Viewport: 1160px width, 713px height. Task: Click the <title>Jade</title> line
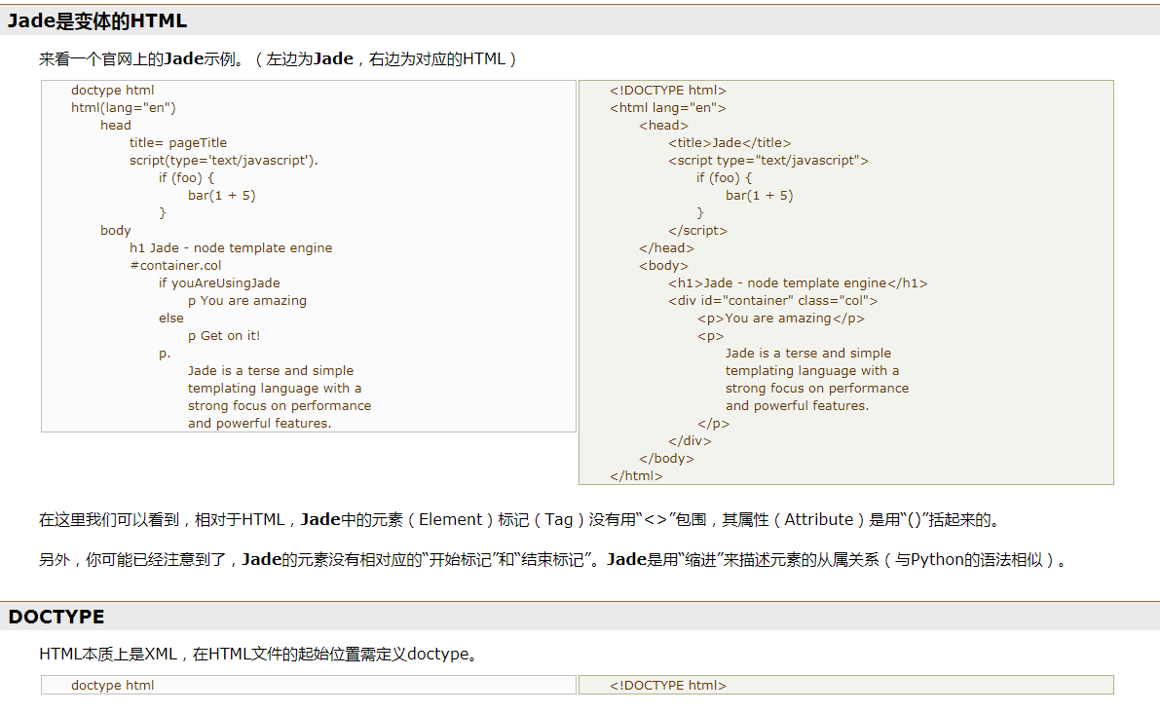[730, 143]
